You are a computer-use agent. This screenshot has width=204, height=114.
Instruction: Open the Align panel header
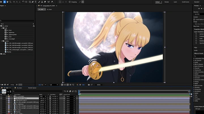[196, 48]
